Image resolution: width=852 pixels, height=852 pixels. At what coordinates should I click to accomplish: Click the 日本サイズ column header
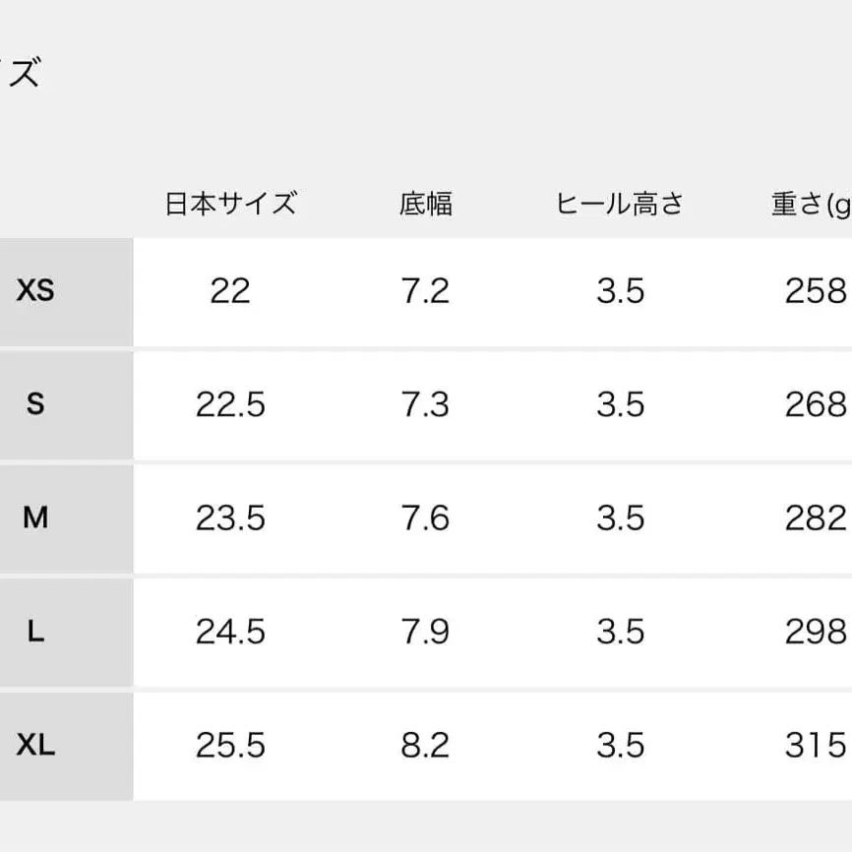click(230, 205)
